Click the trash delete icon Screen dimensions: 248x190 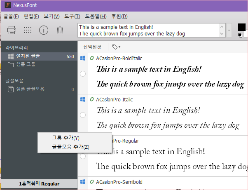[60, 30]
